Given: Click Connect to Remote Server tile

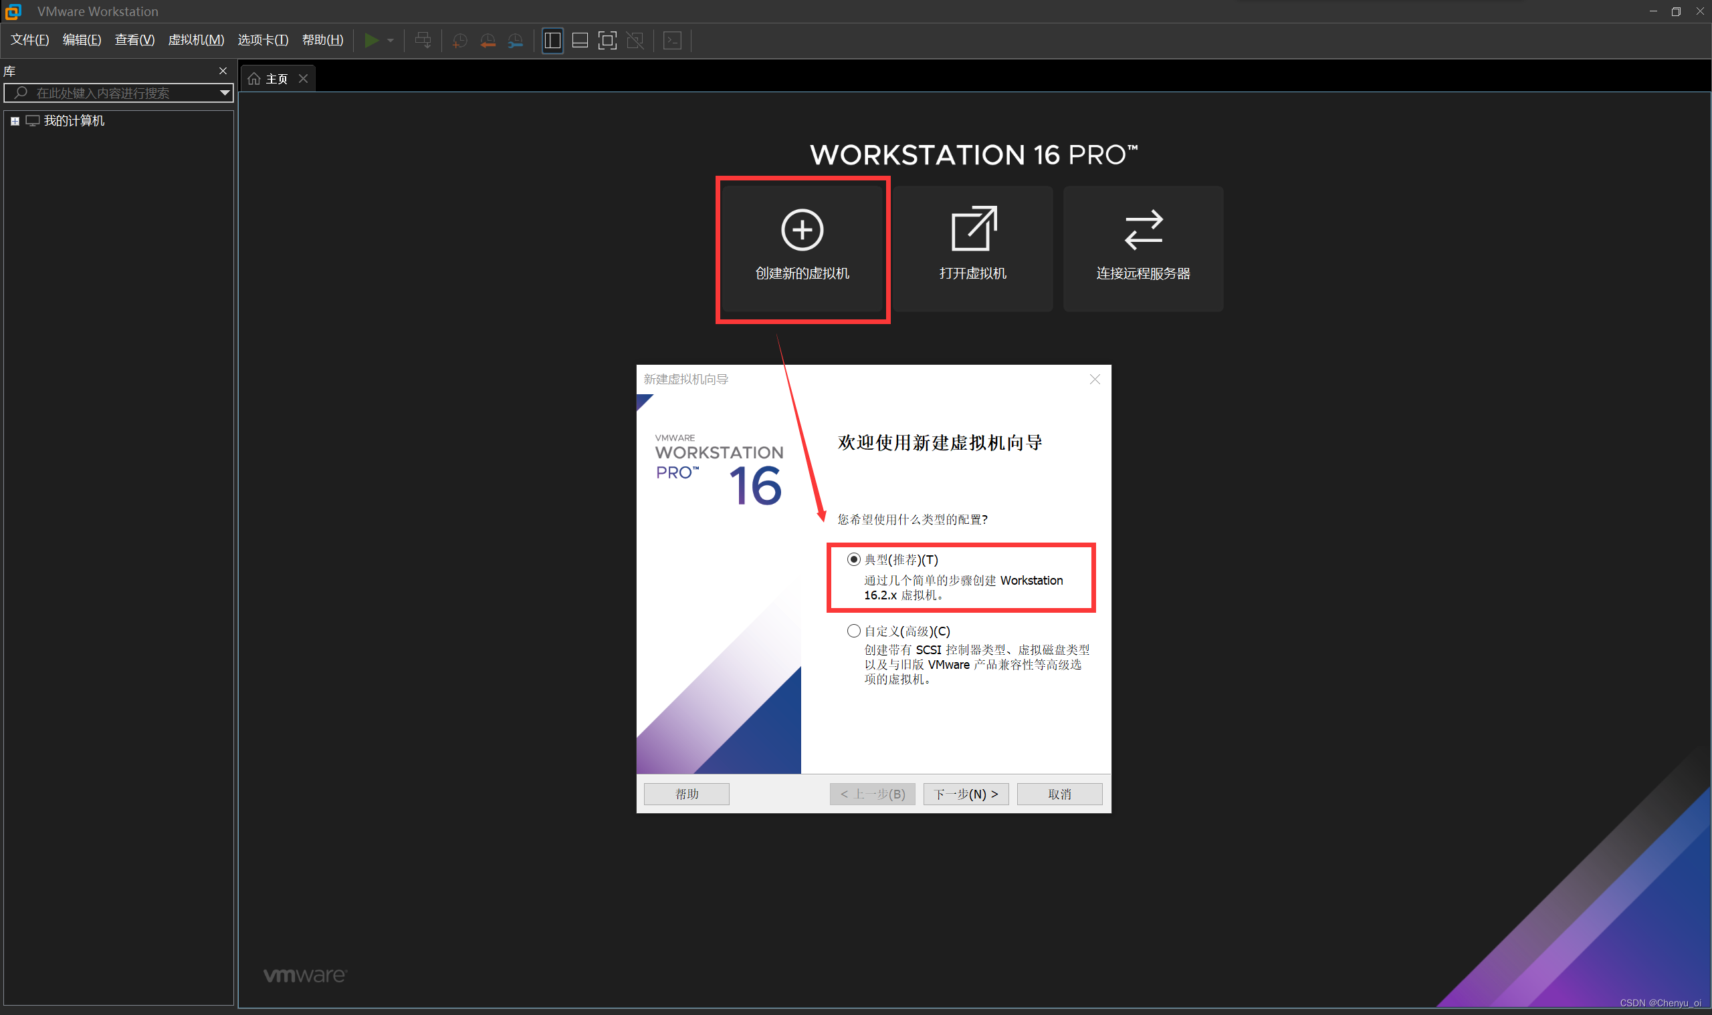Looking at the screenshot, I should click(1142, 249).
